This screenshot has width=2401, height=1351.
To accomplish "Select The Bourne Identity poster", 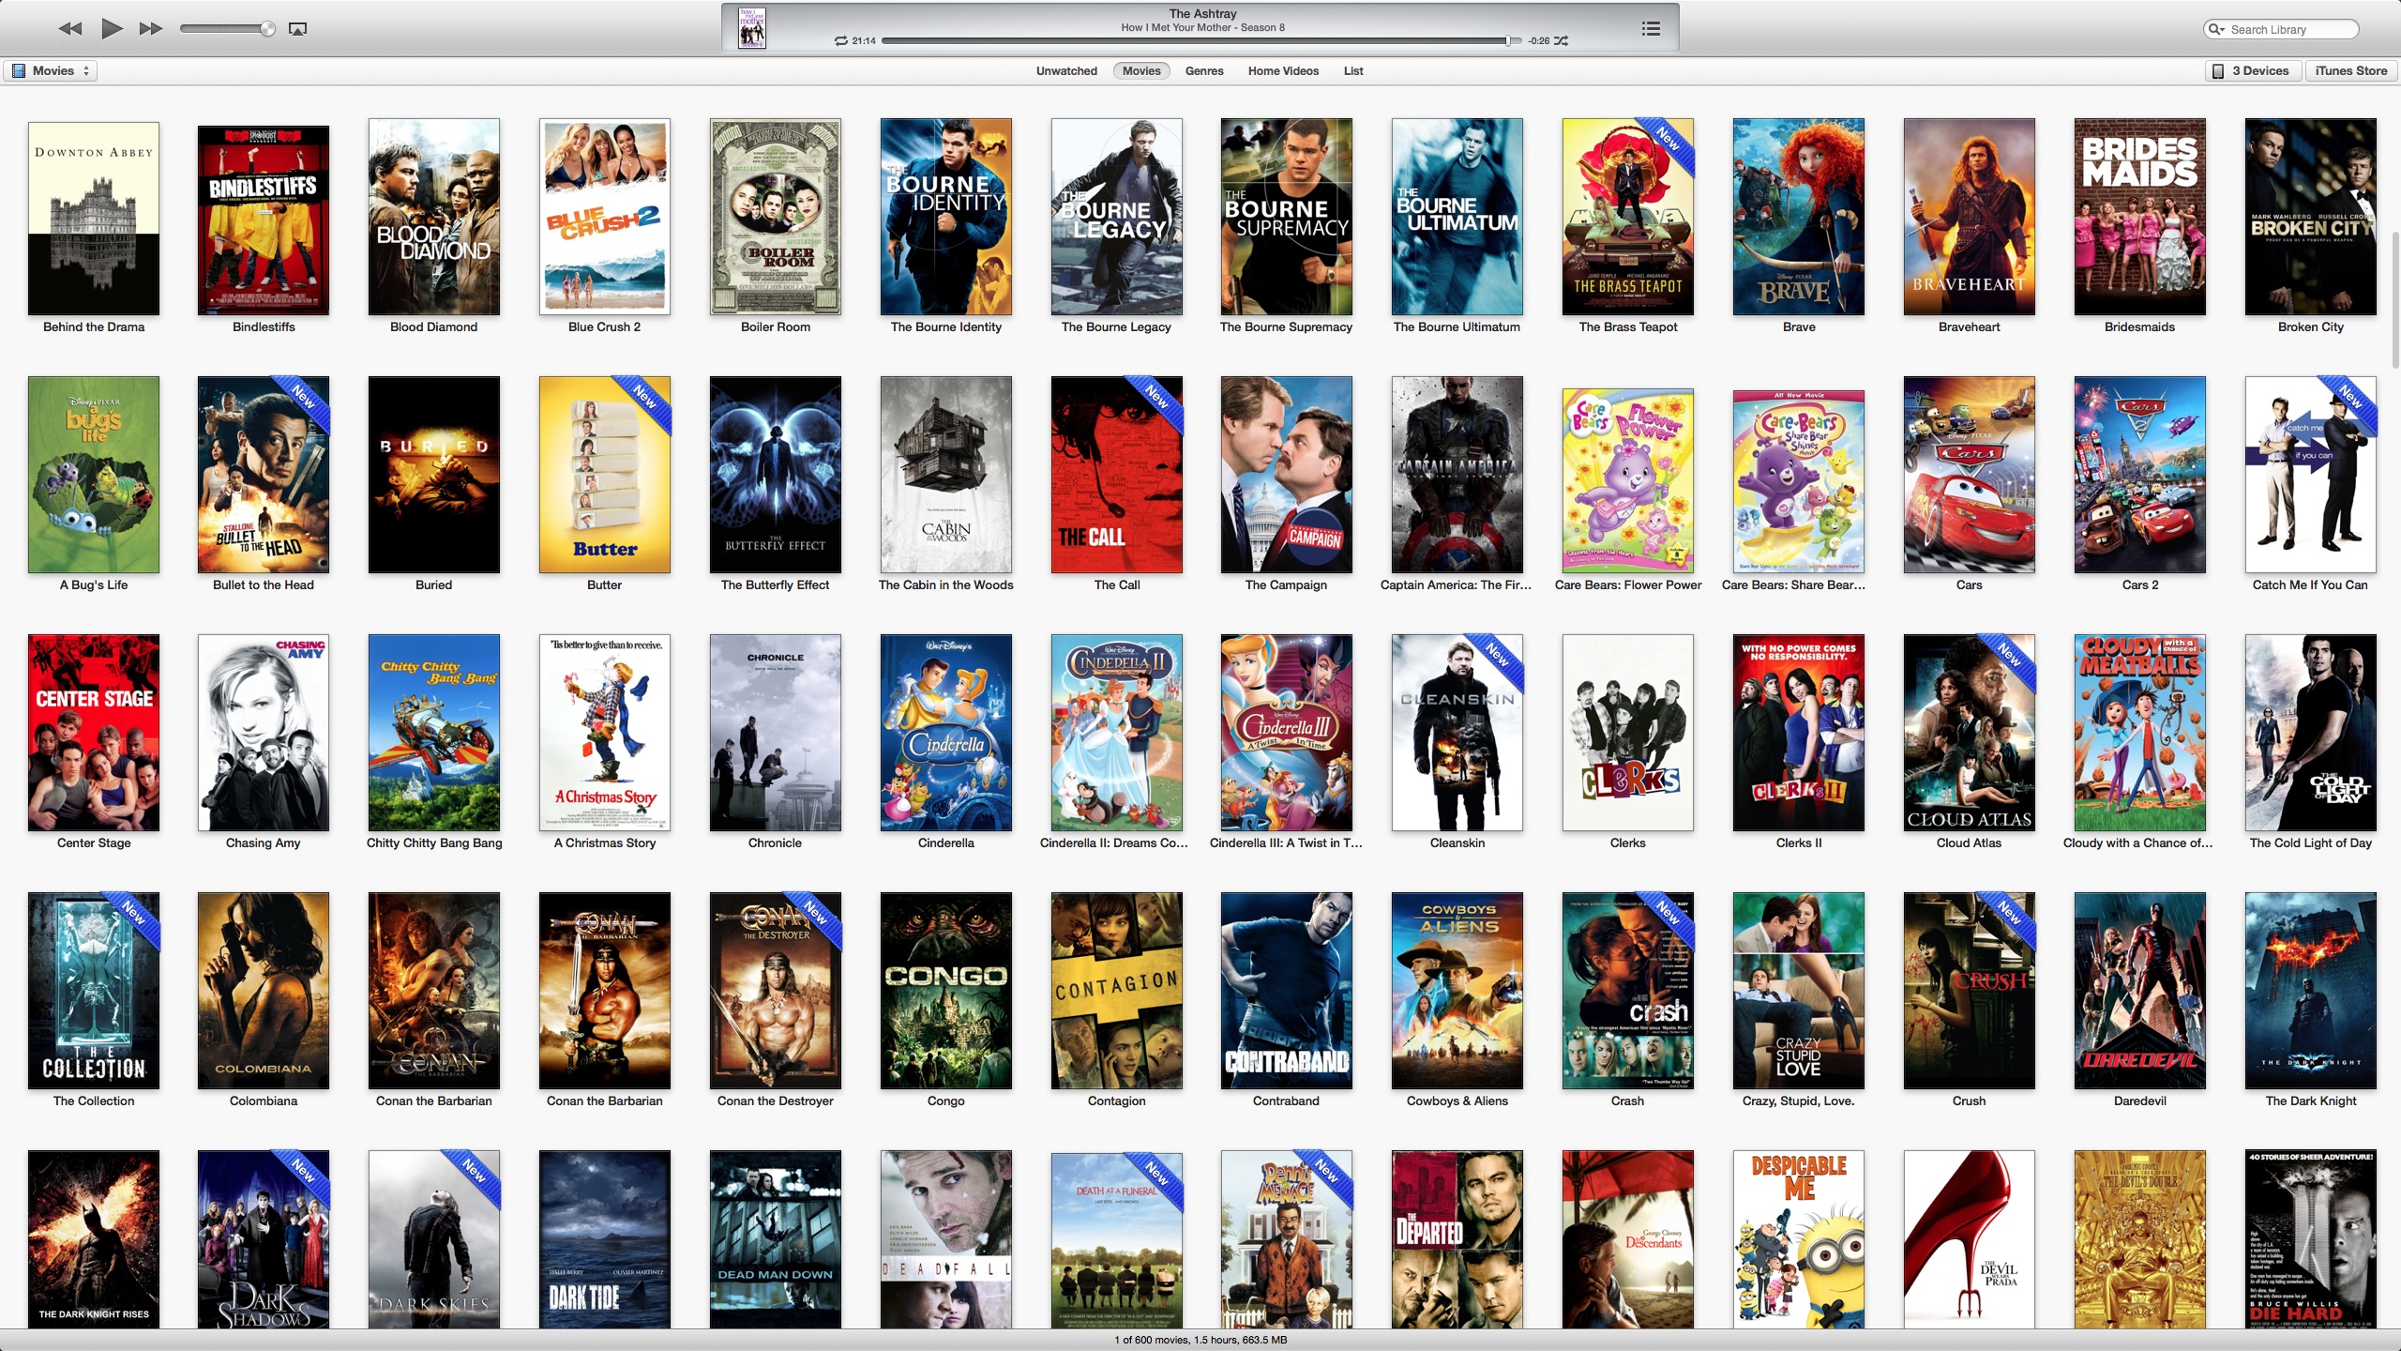I will 946,217.
